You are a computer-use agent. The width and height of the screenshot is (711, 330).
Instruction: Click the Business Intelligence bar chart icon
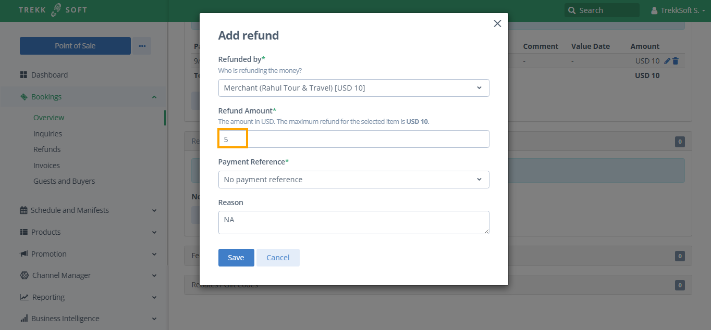(x=24, y=319)
